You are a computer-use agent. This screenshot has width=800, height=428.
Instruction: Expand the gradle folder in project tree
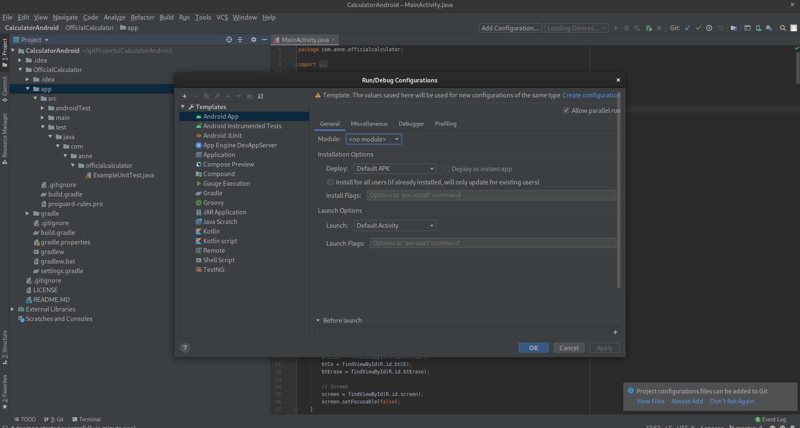[27, 214]
